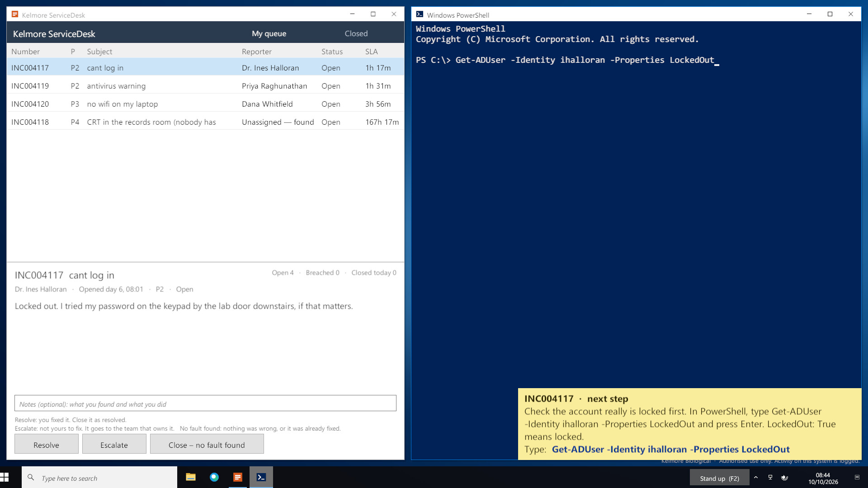The image size is (868, 488).
Task: Sort by the SLA column header
Action: pyautogui.click(x=372, y=52)
